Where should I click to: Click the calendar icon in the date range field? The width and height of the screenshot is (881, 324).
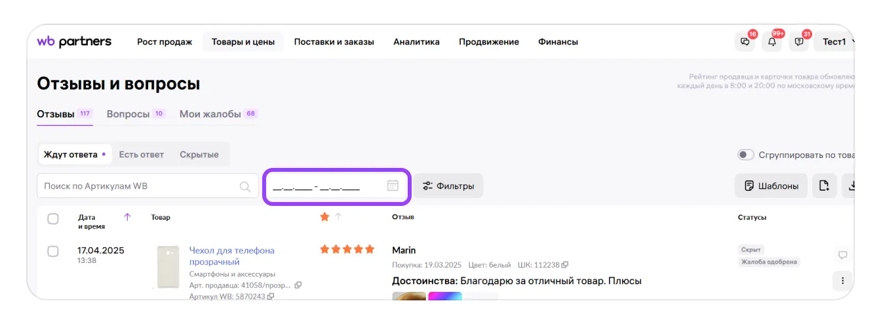(x=393, y=186)
